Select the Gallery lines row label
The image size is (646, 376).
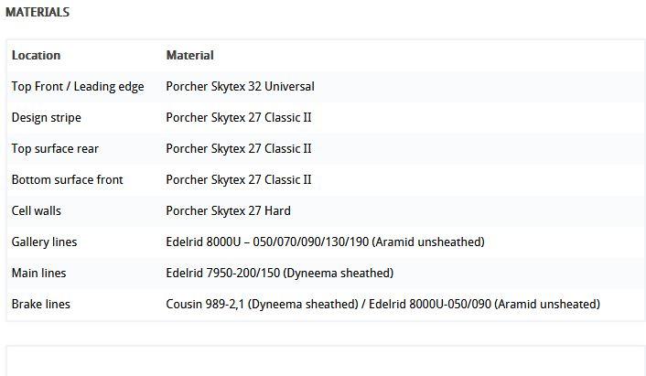click(45, 242)
